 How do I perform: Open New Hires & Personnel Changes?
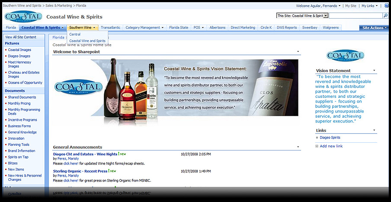[x=25, y=177]
